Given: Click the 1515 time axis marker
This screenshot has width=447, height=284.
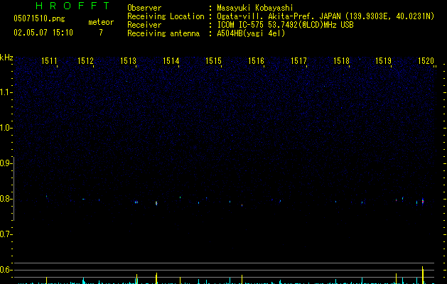Looking at the screenshot, I should click(x=213, y=61).
